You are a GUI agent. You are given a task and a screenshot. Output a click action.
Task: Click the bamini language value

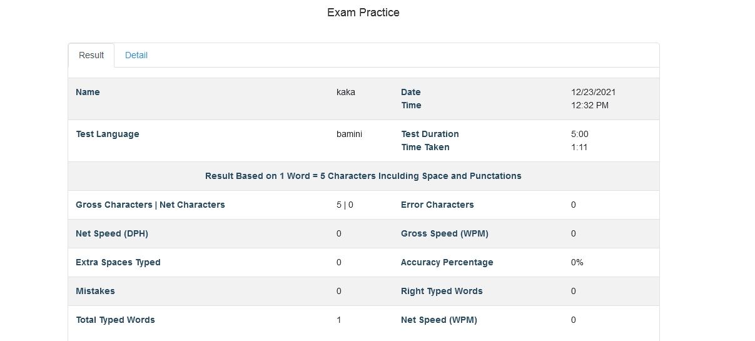(x=349, y=134)
